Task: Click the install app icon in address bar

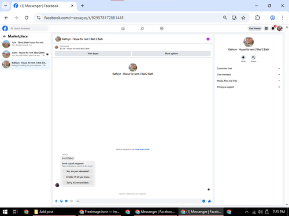Action: click(234, 18)
